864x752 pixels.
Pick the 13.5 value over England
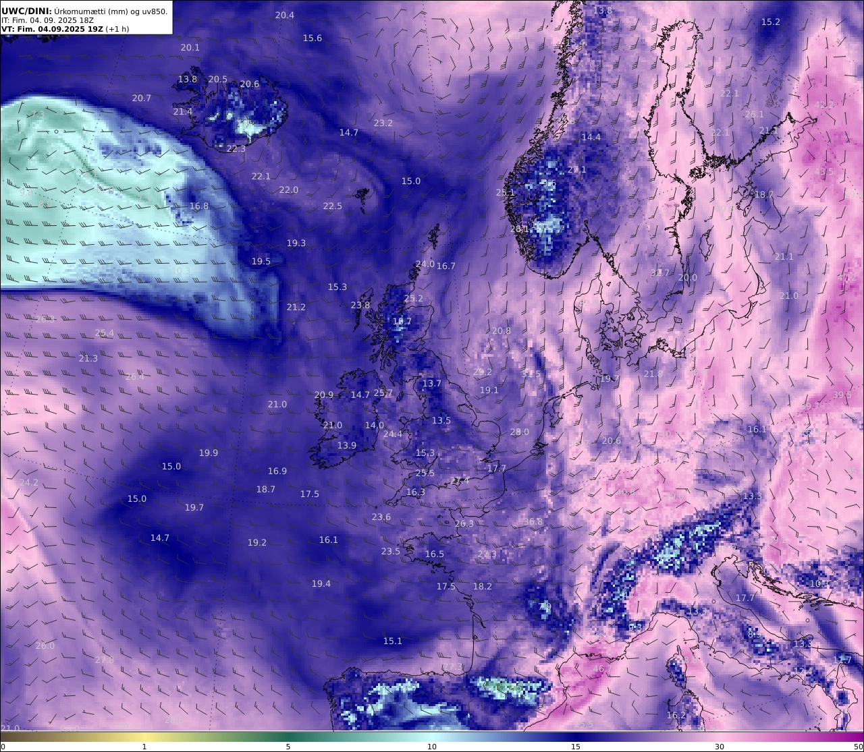441,420
